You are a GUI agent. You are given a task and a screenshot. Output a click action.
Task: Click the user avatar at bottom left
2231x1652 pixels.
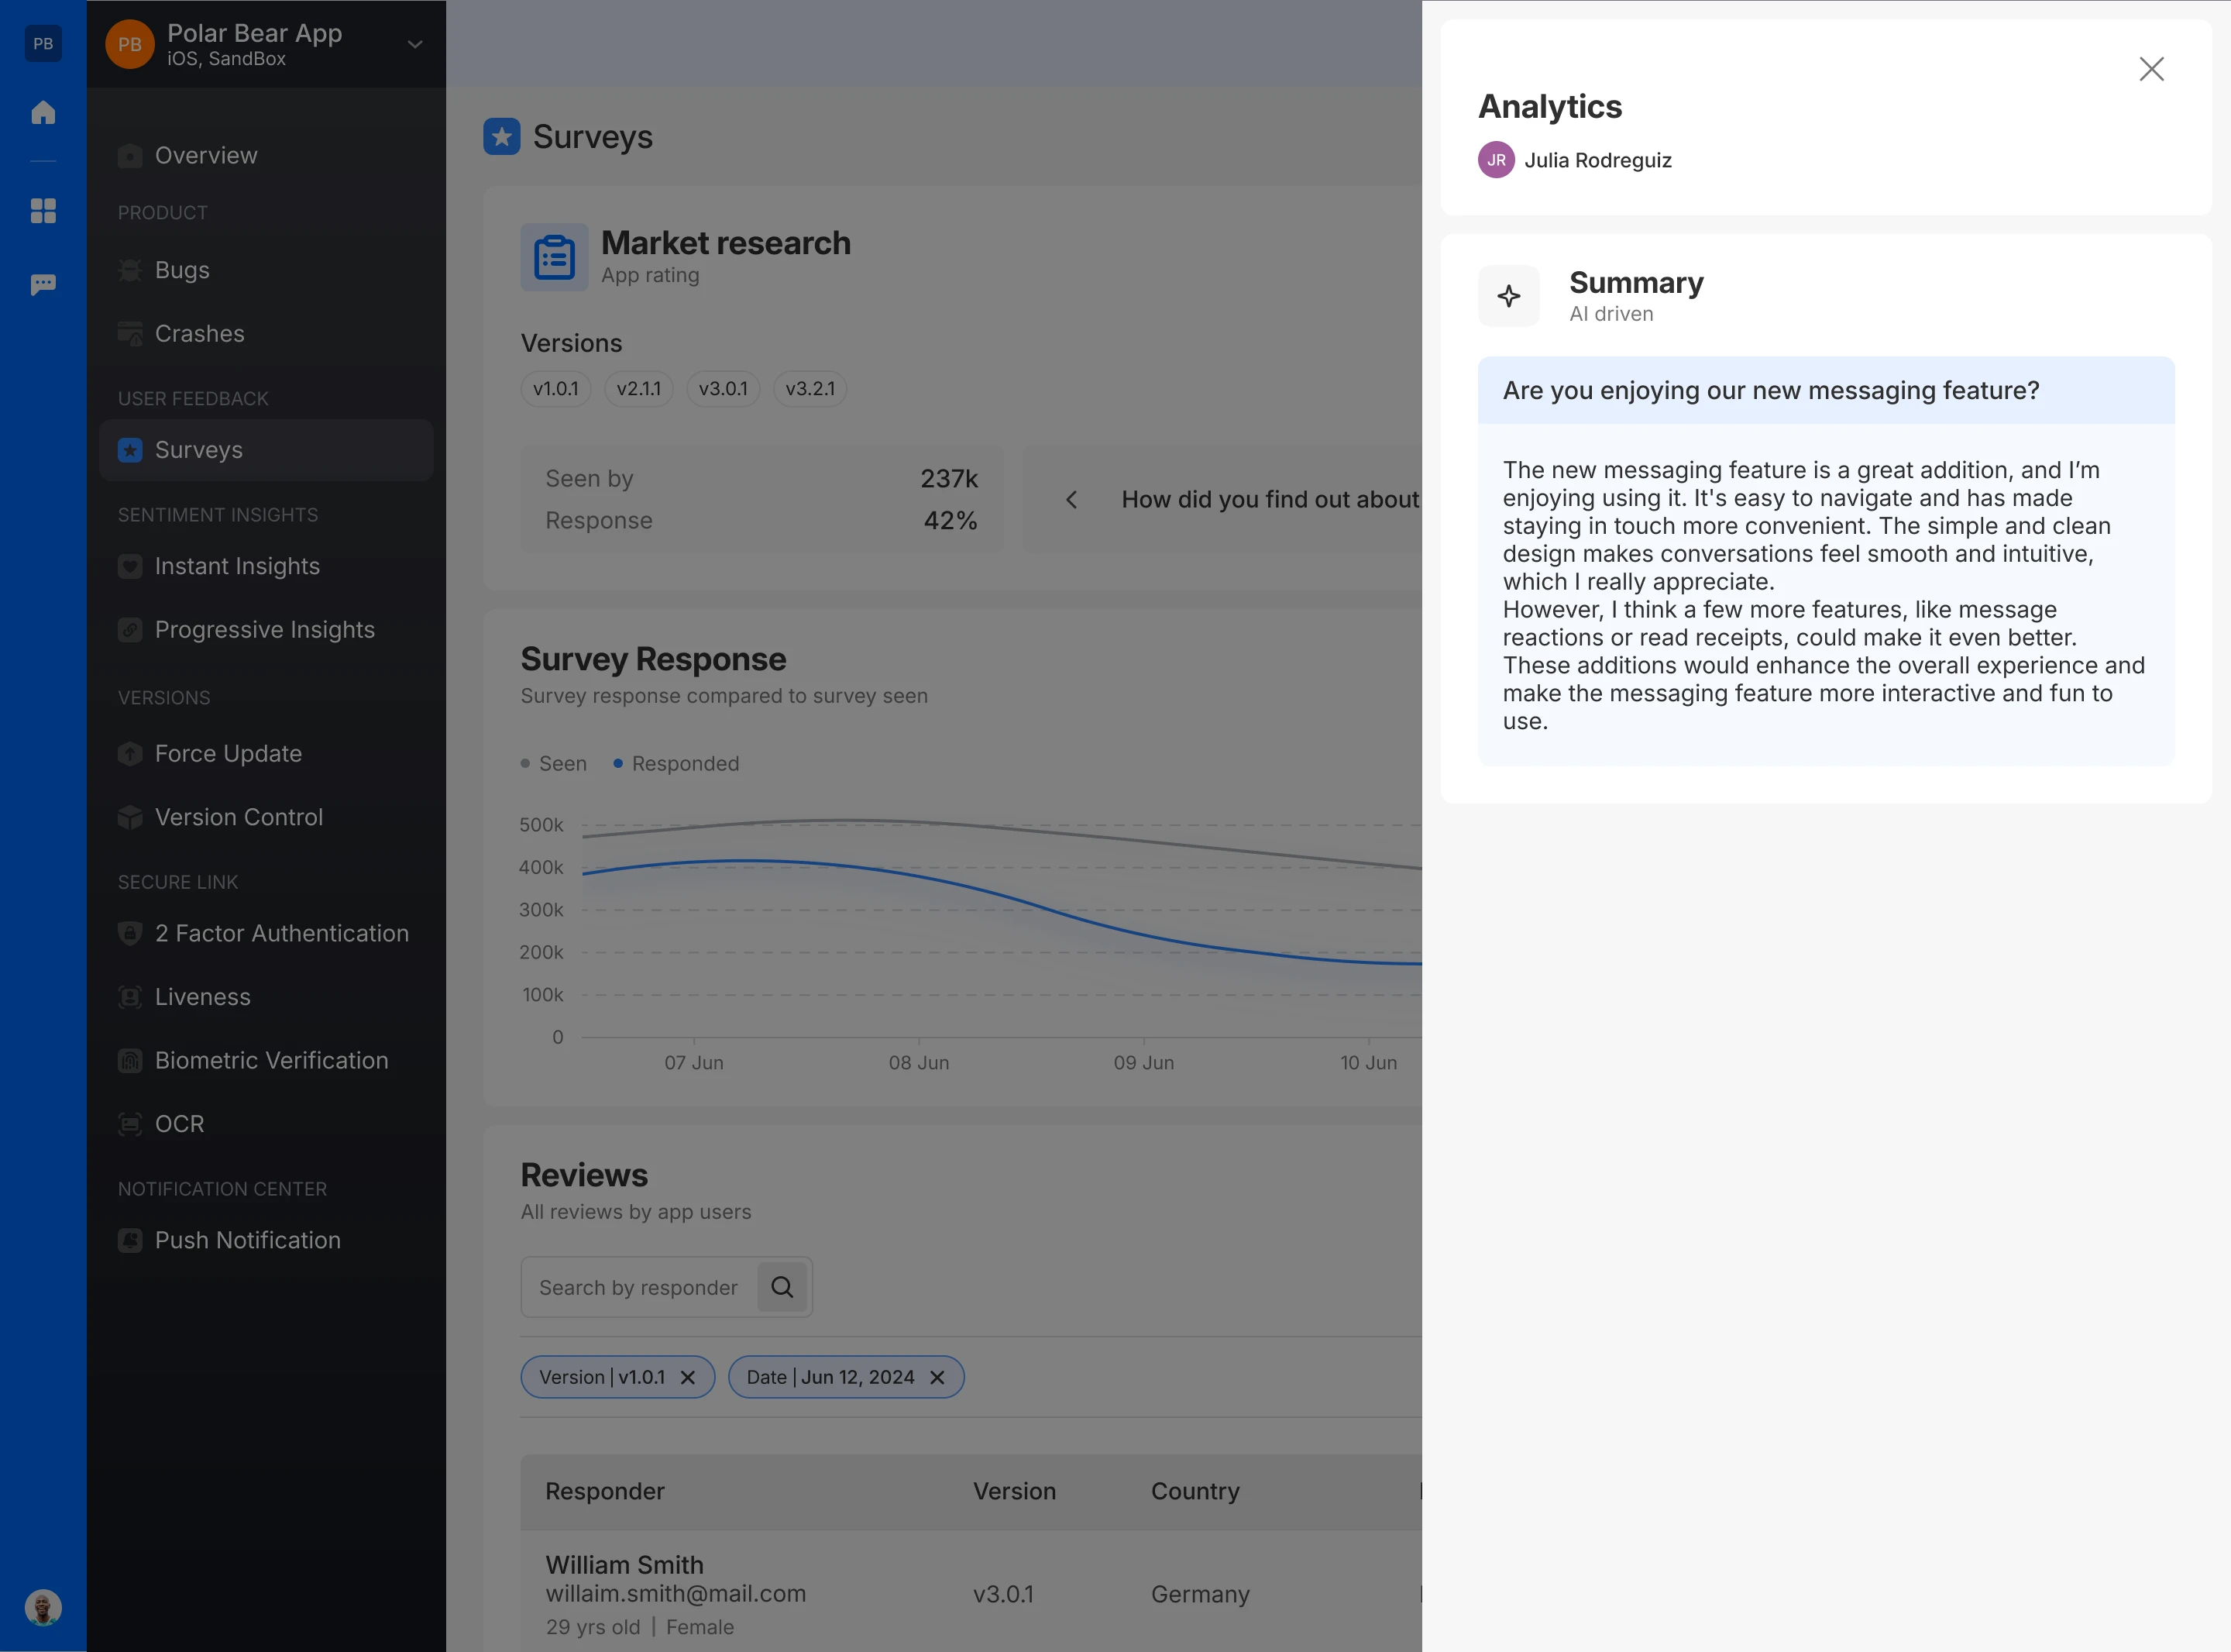[43, 1607]
